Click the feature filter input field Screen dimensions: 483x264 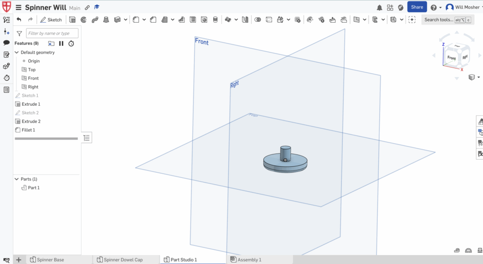click(x=52, y=34)
